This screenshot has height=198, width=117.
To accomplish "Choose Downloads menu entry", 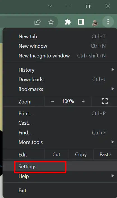I will pos(60,79).
